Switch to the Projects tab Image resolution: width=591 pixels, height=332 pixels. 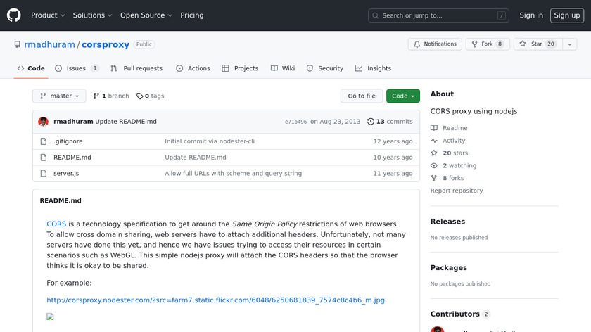point(240,68)
